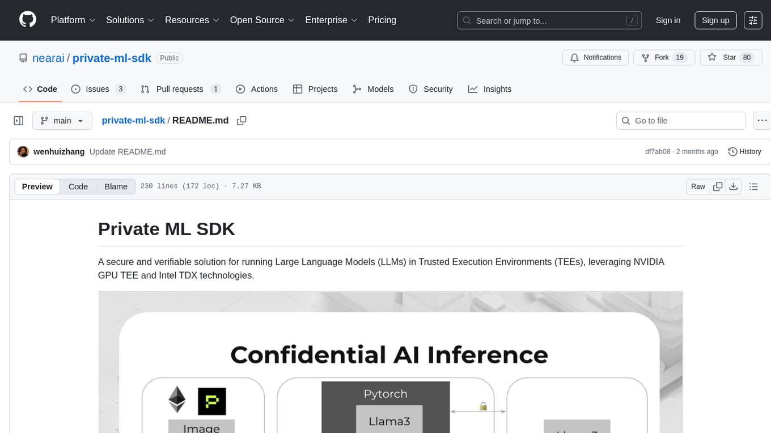Open the Projects tab
This screenshot has width=771, height=433.
tap(315, 89)
